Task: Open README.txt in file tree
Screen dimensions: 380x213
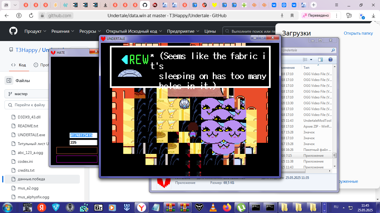Action: tap(28, 126)
